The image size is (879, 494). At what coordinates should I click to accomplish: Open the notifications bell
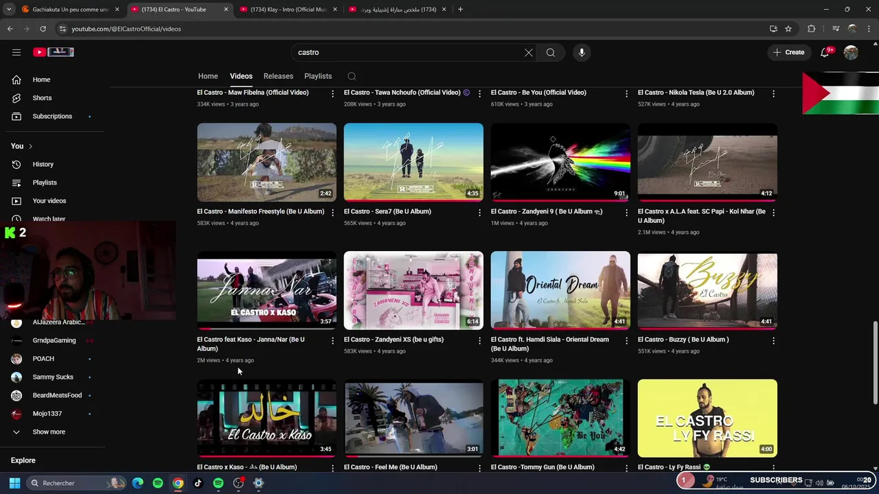click(825, 52)
